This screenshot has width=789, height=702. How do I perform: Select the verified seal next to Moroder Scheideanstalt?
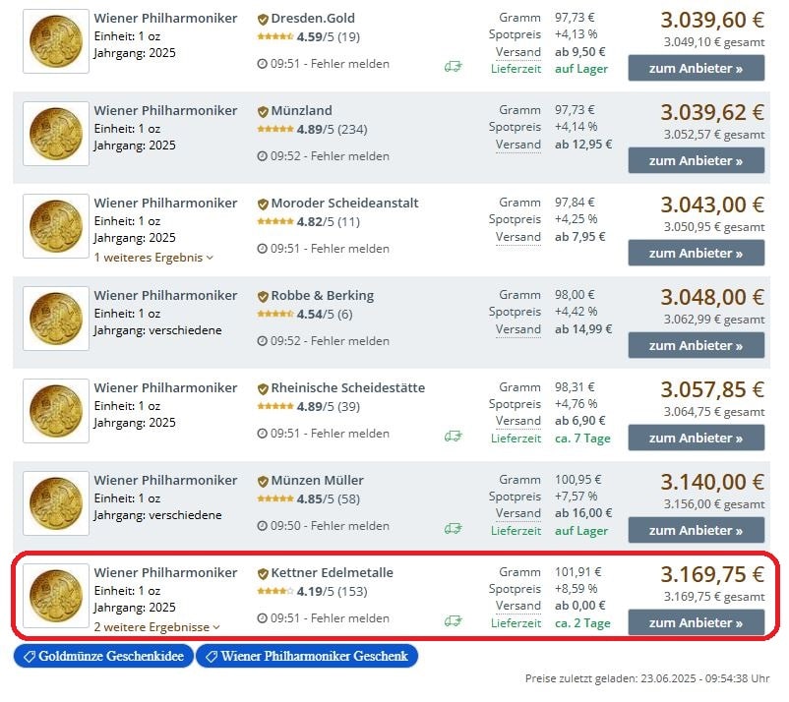coord(262,203)
